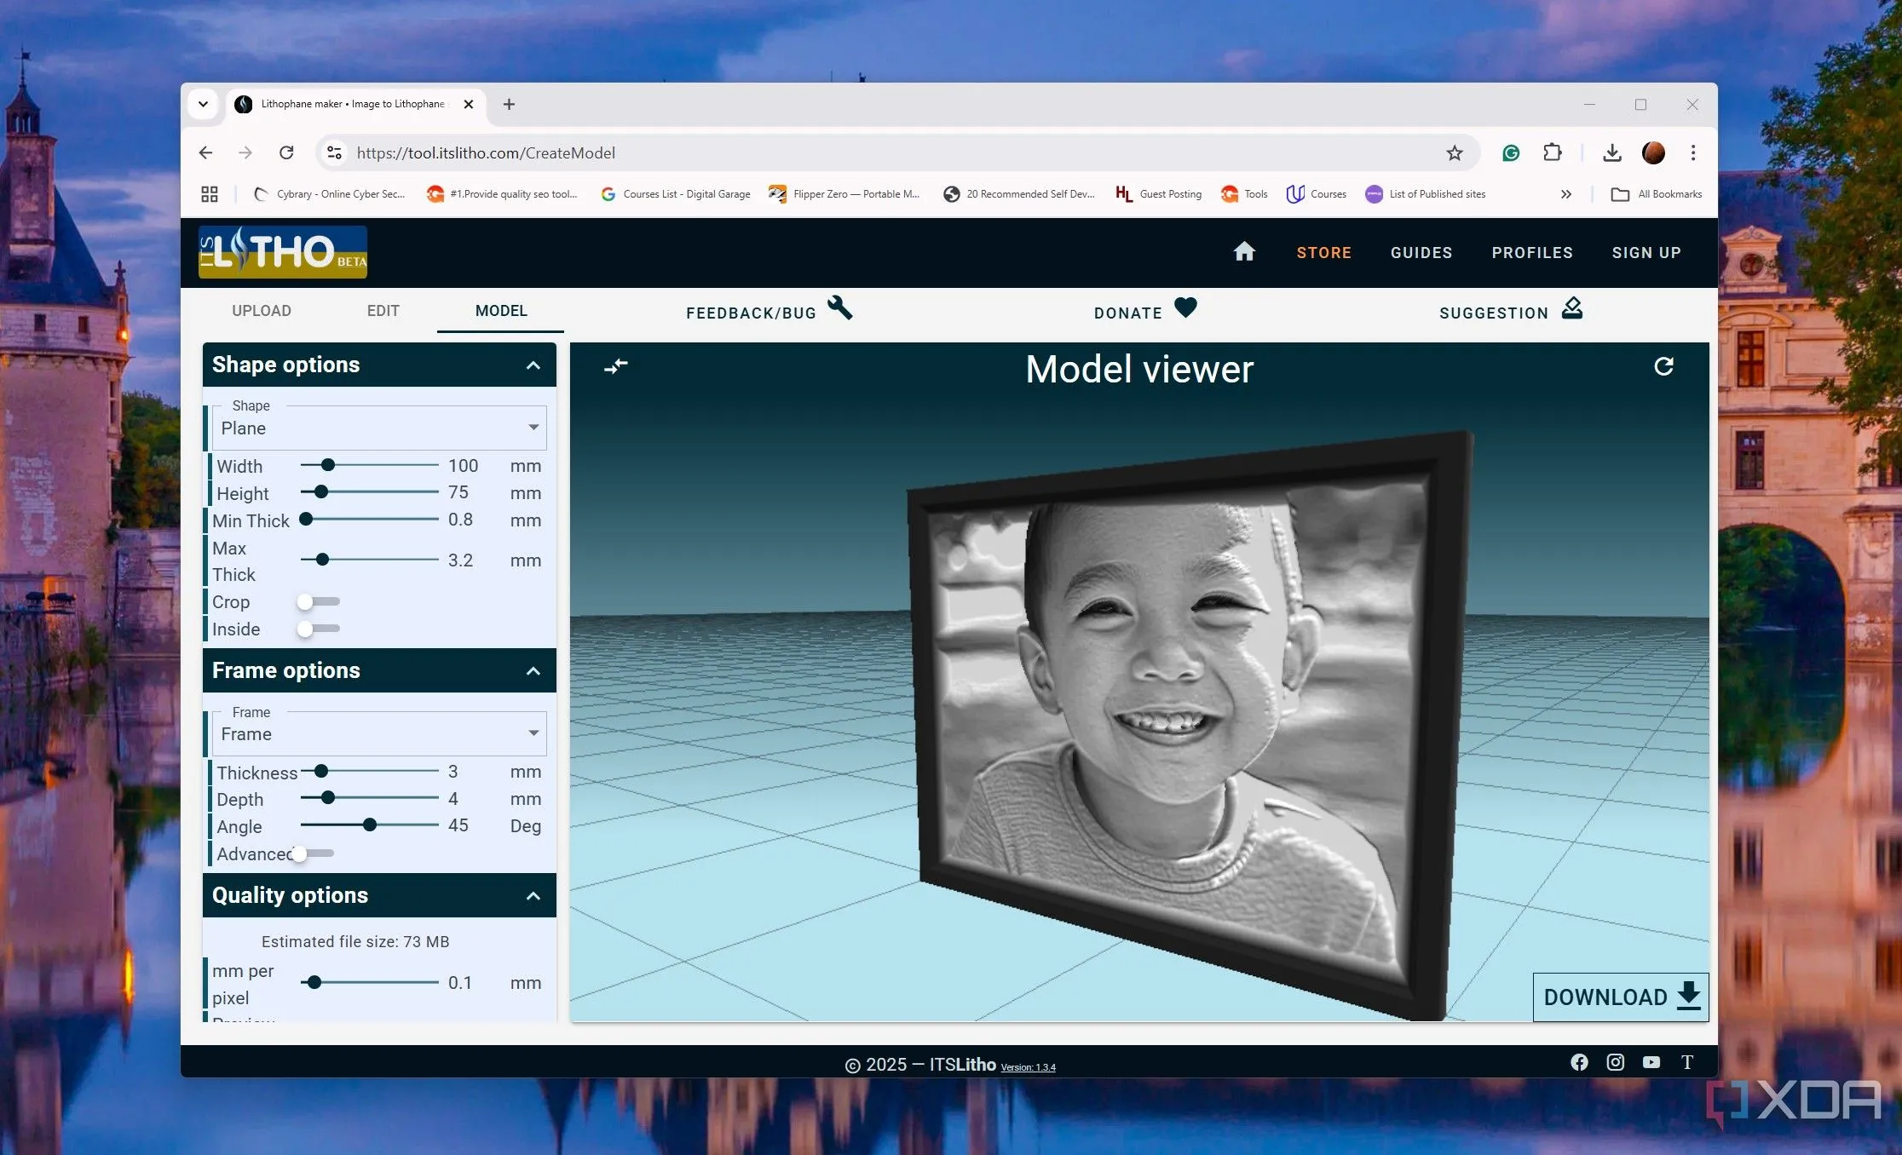Click the ITSLitho BETA logo

pos(283,252)
